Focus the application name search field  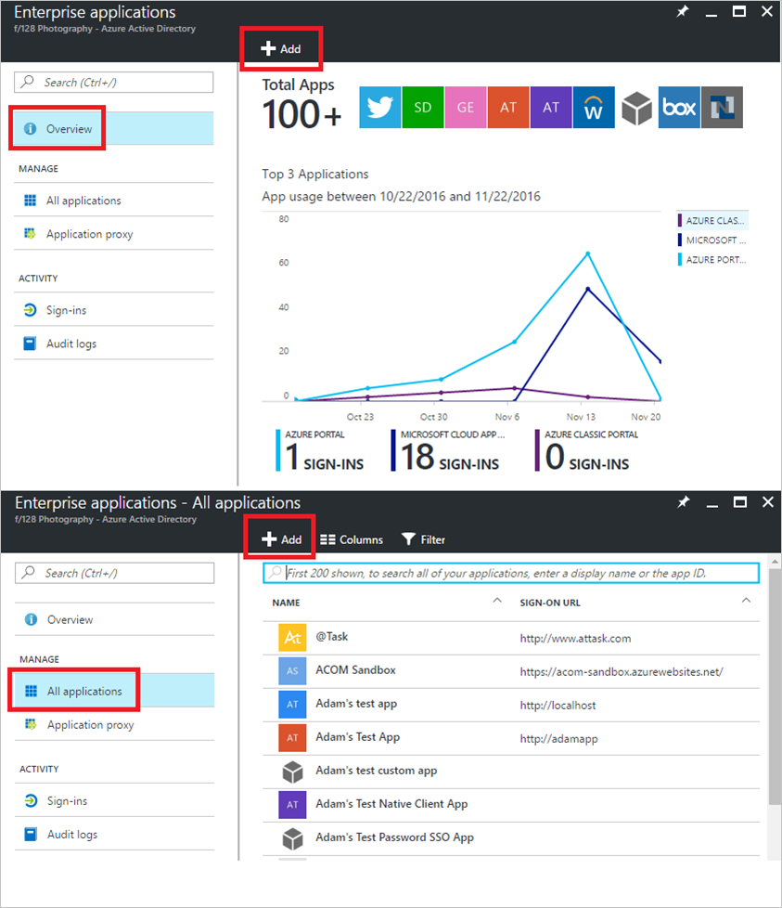click(511, 573)
